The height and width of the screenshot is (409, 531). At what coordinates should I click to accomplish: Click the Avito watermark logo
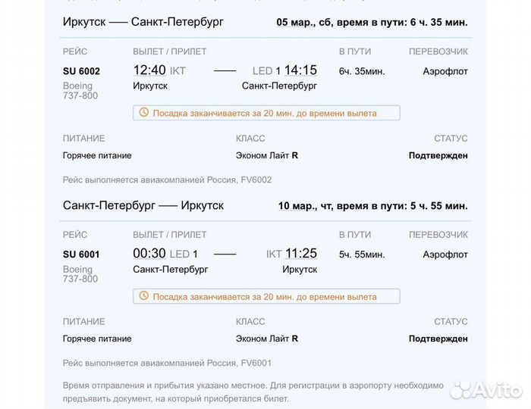pyautogui.click(x=486, y=389)
